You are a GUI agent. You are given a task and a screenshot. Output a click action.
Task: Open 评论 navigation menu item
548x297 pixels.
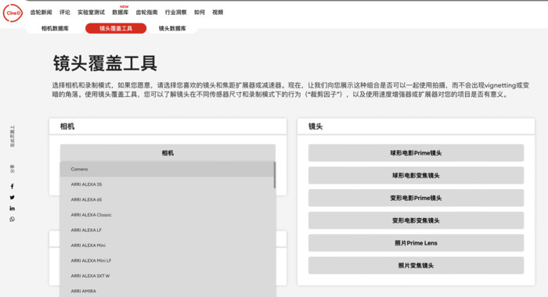(65, 13)
